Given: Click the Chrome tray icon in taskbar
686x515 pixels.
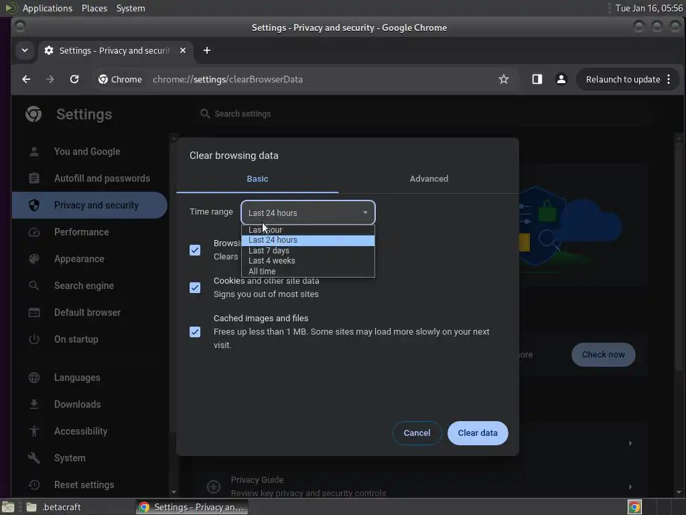Looking at the screenshot, I should point(634,507).
